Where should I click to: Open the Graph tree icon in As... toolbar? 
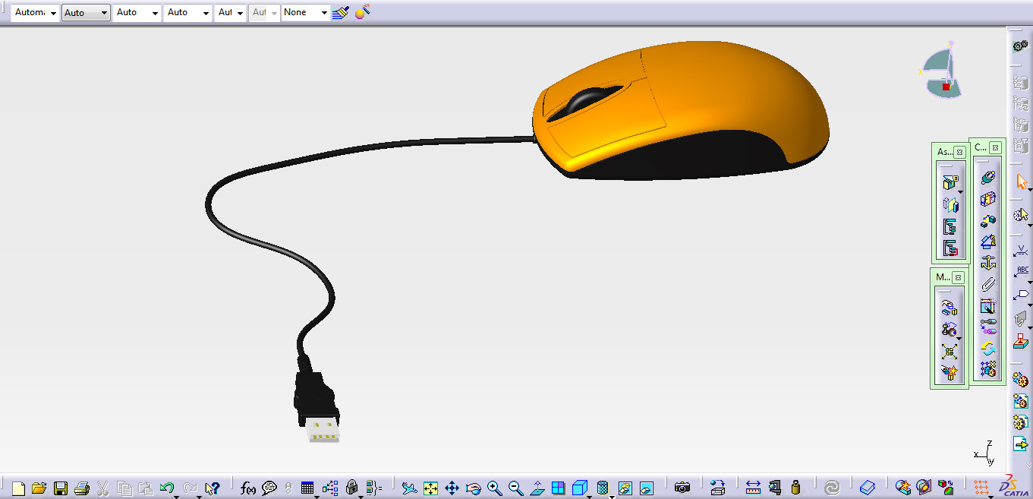[950, 226]
